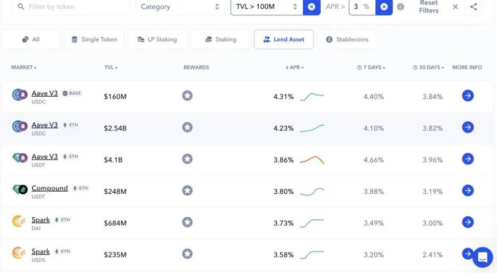The image size is (497, 273).
Task: Close the filters bar with the X icon
Action: click(x=455, y=7)
